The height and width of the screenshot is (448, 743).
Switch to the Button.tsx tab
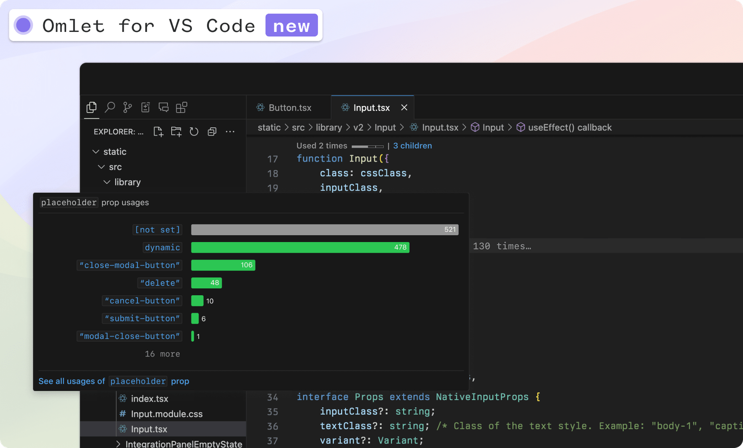coord(289,107)
